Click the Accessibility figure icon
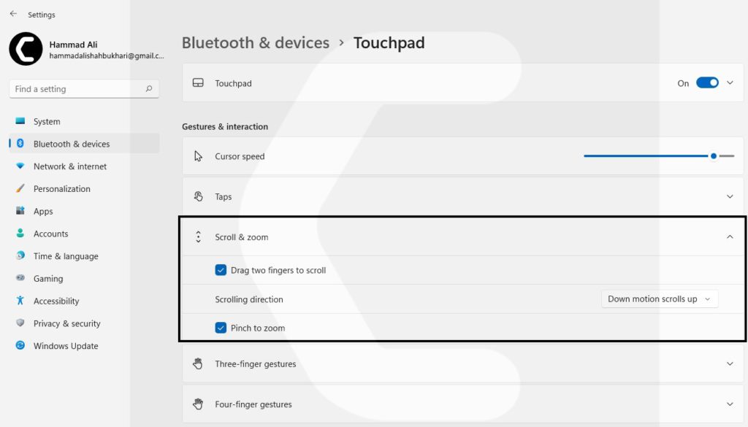The image size is (748, 427). point(20,301)
